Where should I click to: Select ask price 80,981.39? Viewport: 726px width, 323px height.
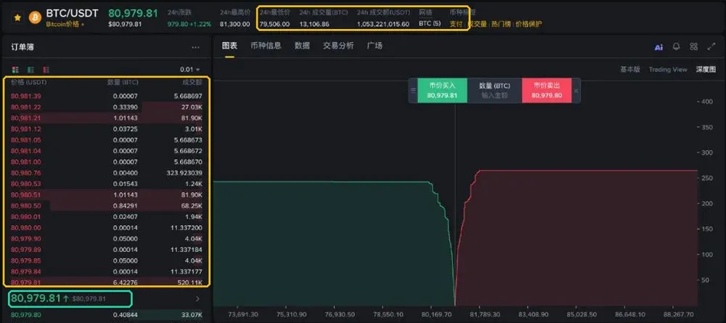(x=25, y=97)
